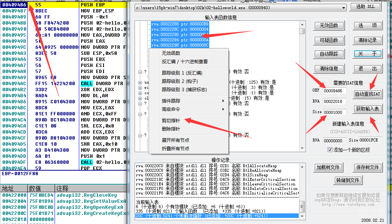Focus the OEP input field
The width and height of the screenshot is (392, 224).
pyautogui.click(x=334, y=91)
